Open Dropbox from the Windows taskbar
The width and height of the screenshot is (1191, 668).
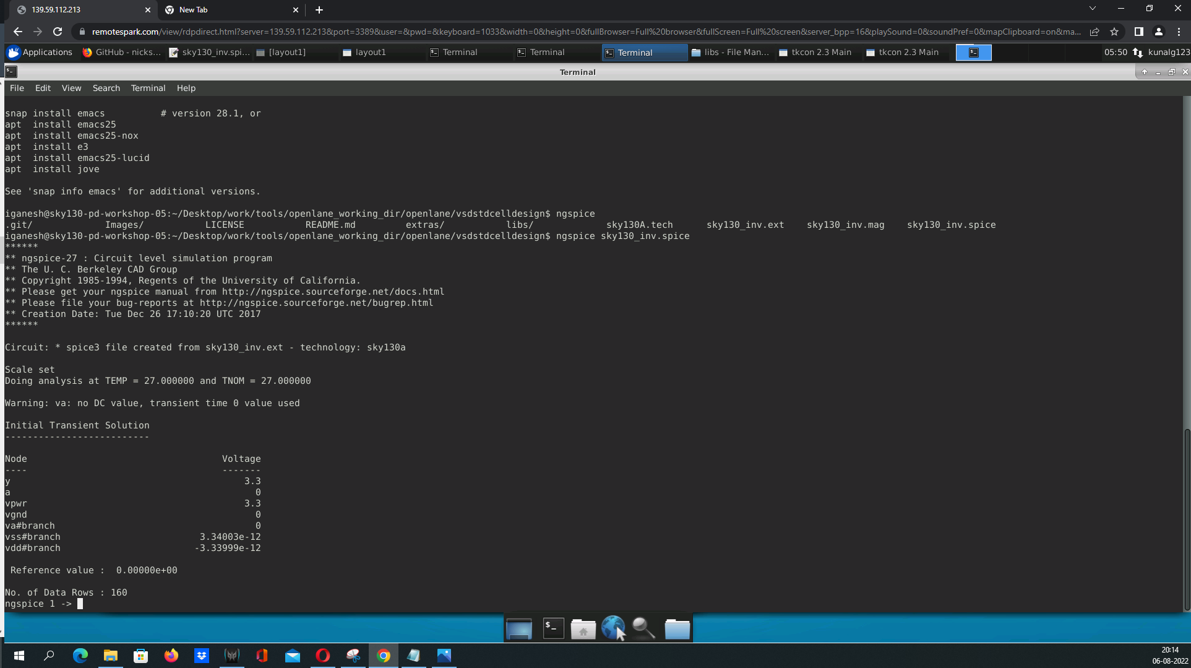click(202, 656)
